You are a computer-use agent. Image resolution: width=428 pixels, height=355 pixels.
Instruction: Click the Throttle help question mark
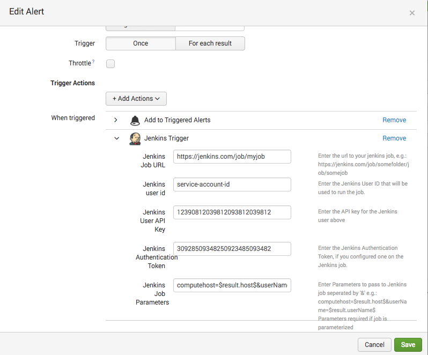point(93,62)
